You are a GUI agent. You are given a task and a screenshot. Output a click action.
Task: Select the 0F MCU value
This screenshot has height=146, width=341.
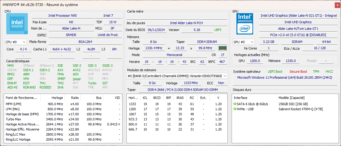pos(113,28)
